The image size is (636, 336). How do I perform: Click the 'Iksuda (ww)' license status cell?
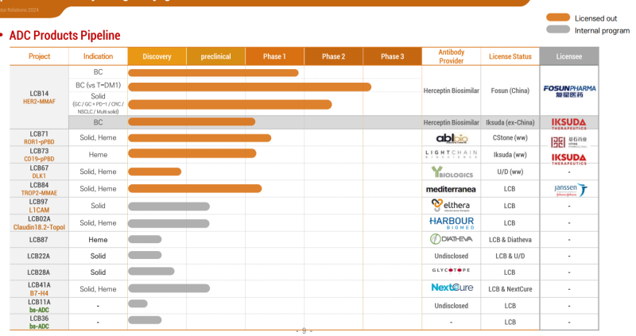[x=510, y=155]
